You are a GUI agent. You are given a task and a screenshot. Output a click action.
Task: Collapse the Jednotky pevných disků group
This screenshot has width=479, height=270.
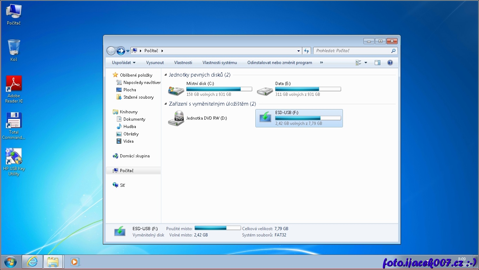165,75
